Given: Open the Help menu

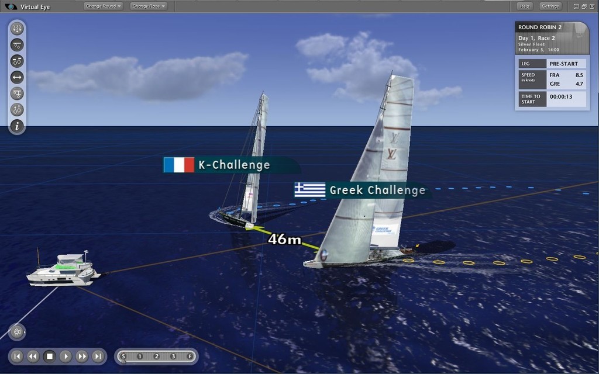Looking at the screenshot, I should point(525,6).
